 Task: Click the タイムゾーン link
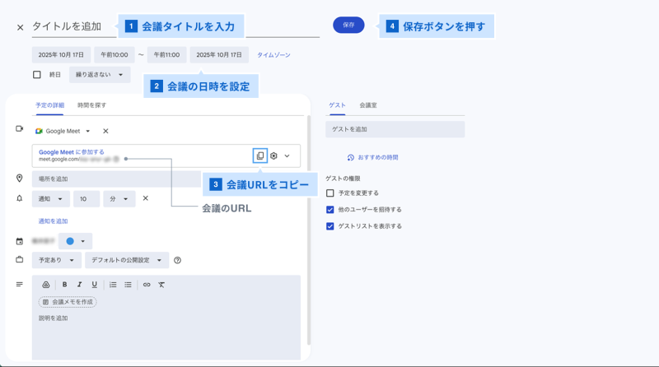coord(273,55)
